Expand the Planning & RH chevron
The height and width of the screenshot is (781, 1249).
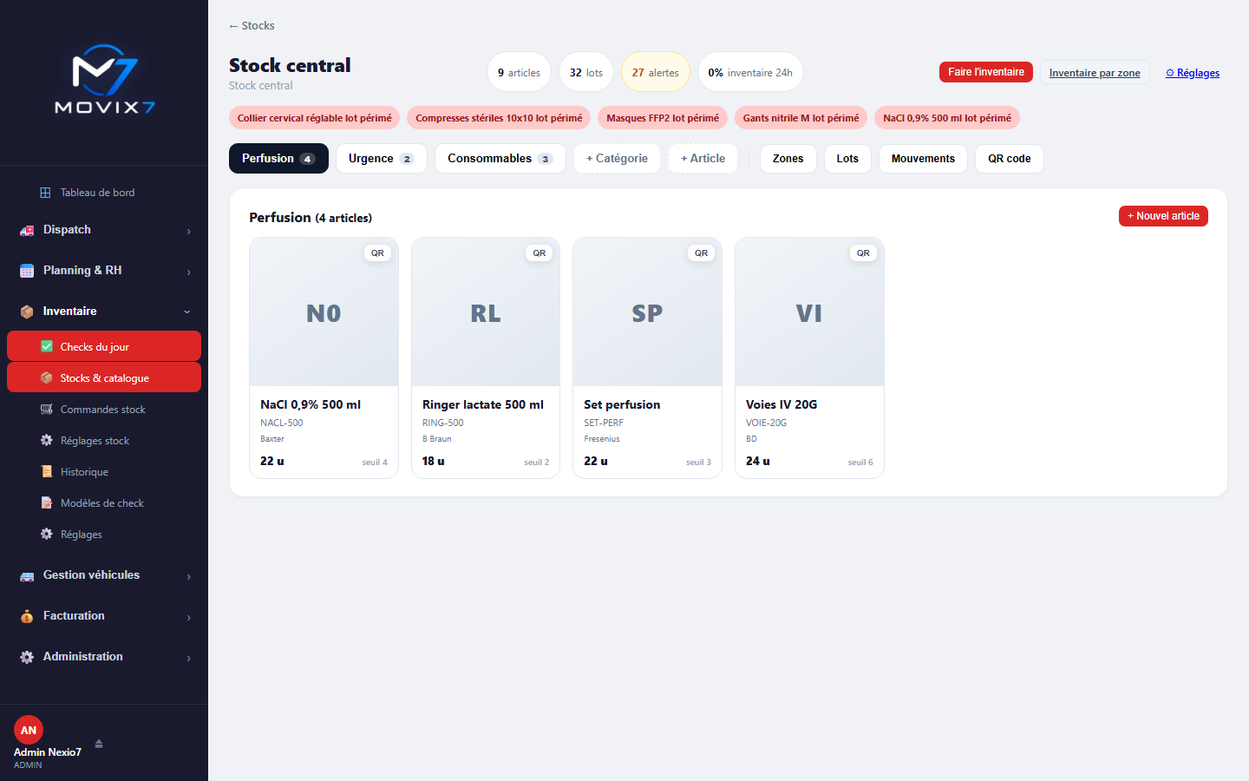(188, 272)
